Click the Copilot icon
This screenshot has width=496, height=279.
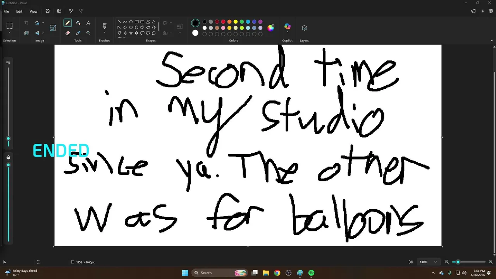(x=287, y=26)
